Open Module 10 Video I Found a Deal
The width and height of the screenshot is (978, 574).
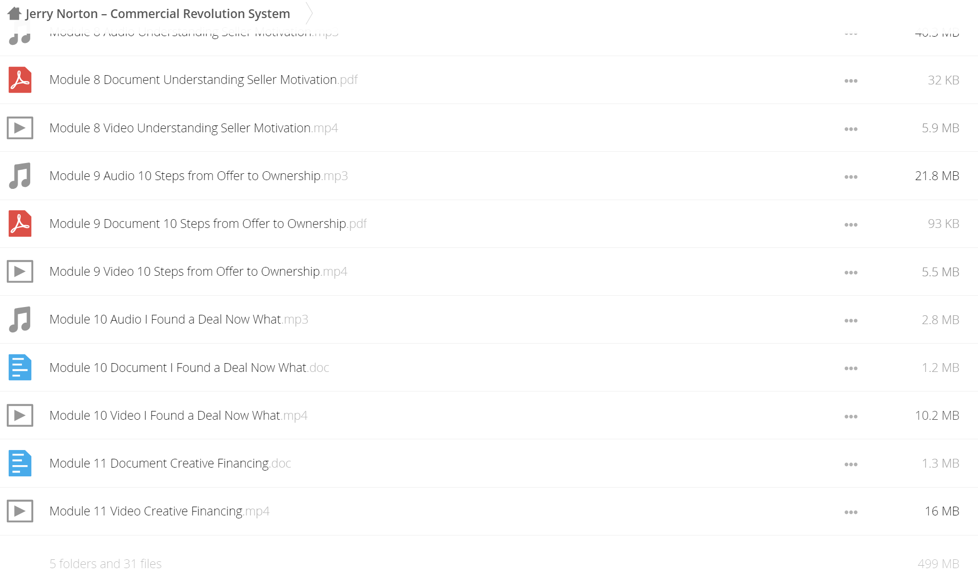click(x=179, y=415)
